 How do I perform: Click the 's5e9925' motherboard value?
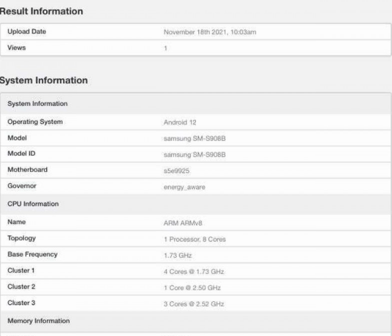177,171
